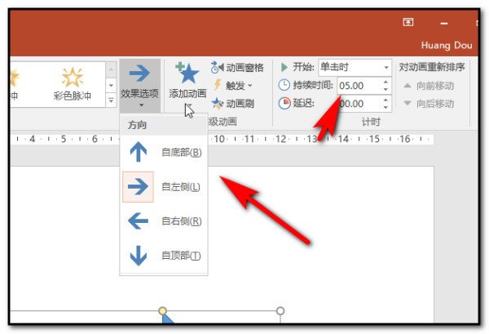Click the 对动画重新排序 label
The image size is (489, 334).
pos(432,67)
